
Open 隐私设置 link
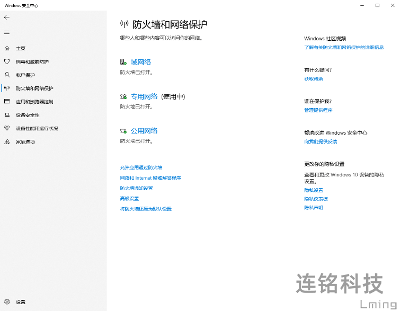(314, 190)
